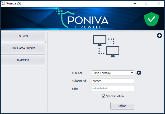Viewport: 165px width, 114px height.
Task: Click the connected computers network icon
Action: pos(106,46)
